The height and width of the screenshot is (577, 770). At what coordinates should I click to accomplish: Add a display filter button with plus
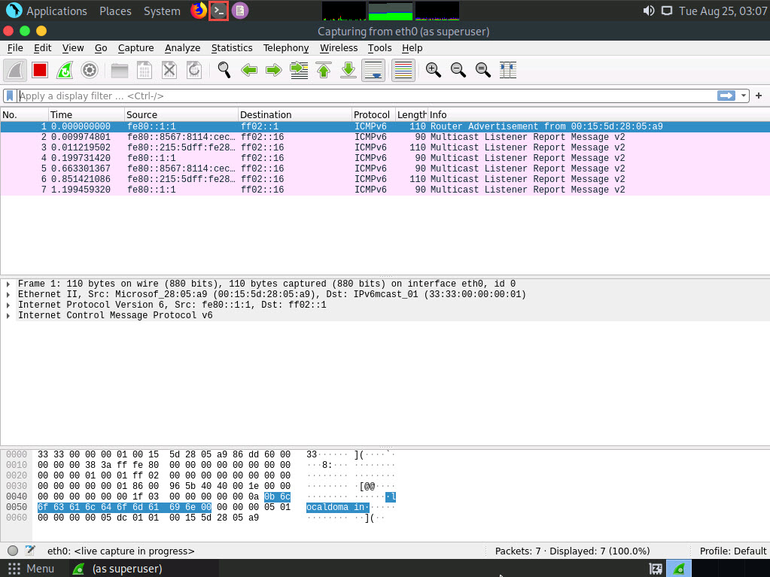[x=759, y=96]
